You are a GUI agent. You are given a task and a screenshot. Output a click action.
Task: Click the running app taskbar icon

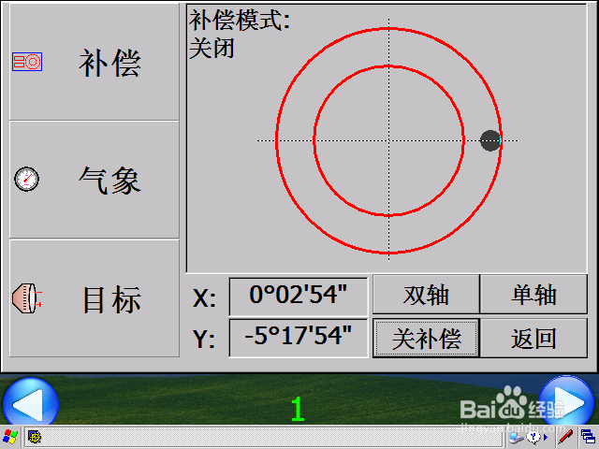click(35, 437)
